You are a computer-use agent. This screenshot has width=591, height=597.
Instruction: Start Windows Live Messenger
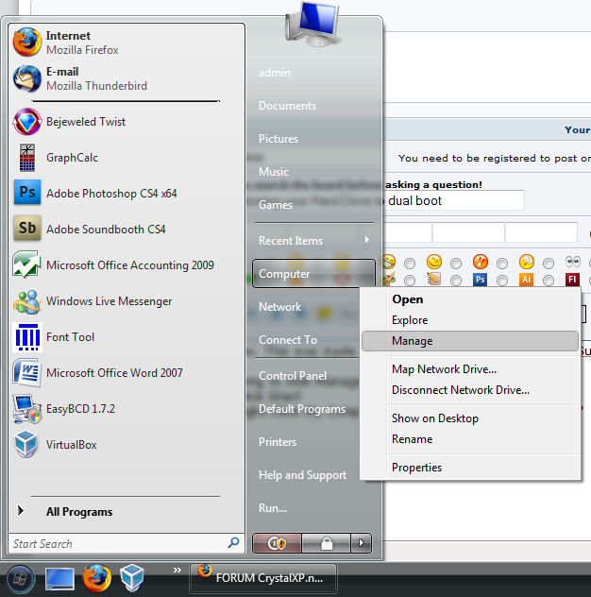coord(126,301)
